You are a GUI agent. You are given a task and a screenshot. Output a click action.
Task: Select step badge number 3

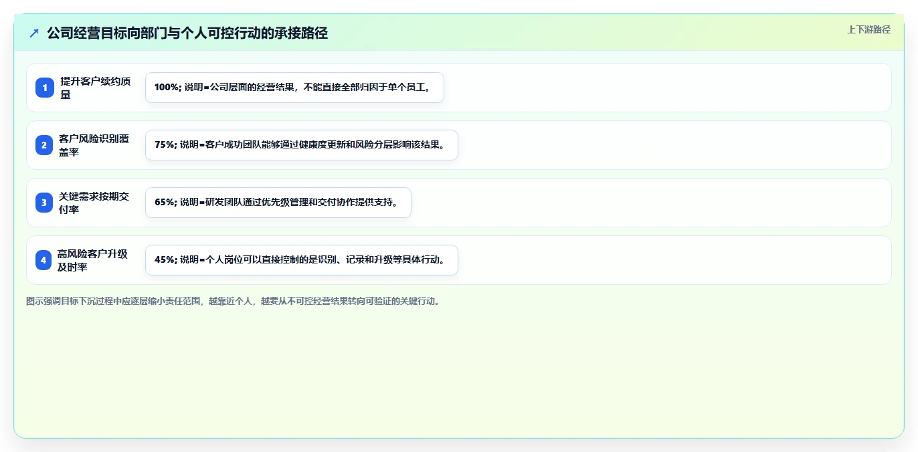click(44, 203)
